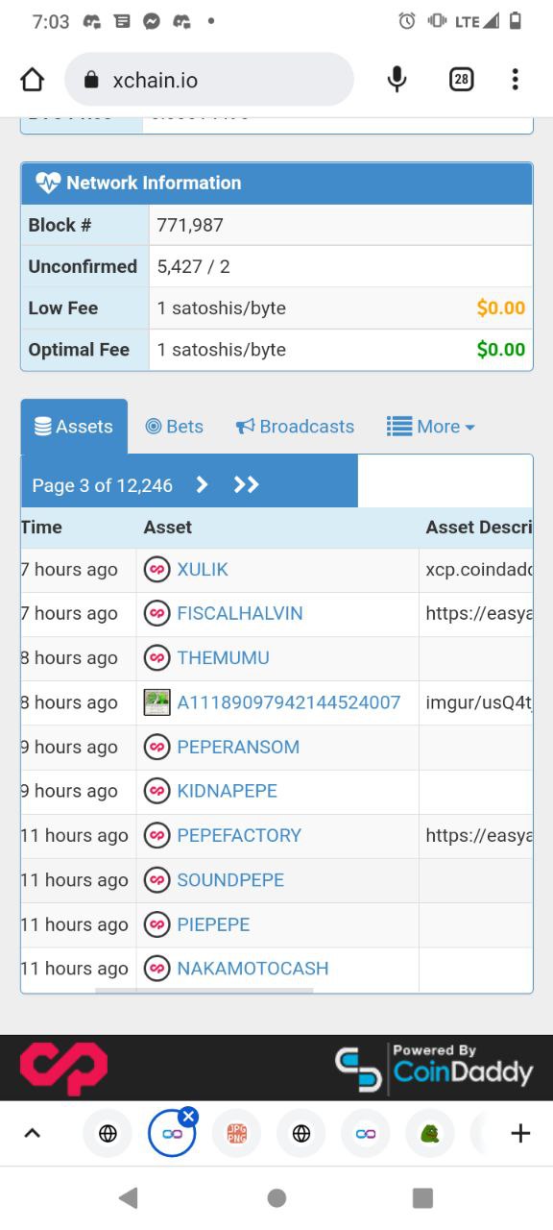This screenshot has width=553, height=1230.
Task: Click the Counterparty logo in footer
Action: pyautogui.click(x=63, y=1069)
